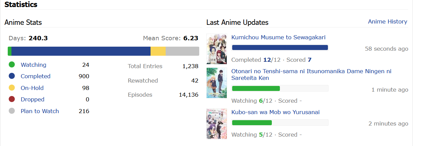
Task: Click the green Watching status dot
Action: coord(12,65)
